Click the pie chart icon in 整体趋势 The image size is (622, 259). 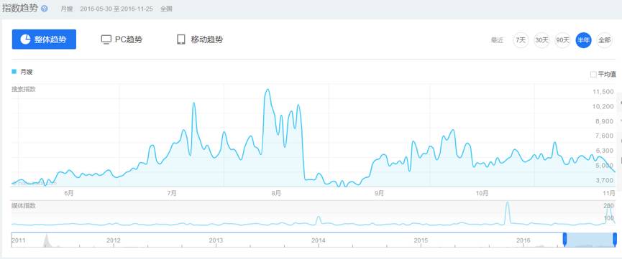(25, 39)
